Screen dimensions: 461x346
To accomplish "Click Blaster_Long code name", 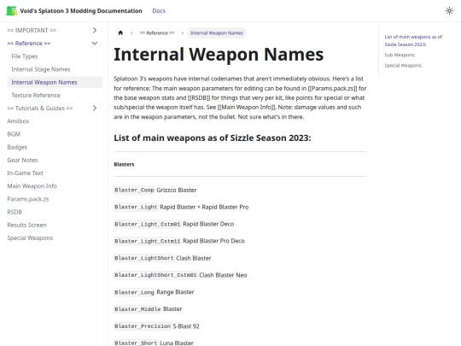I will click(x=134, y=292).
